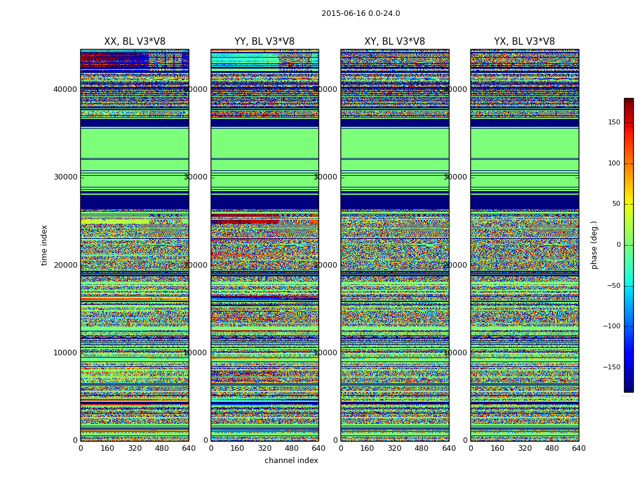The width and height of the screenshot is (643, 490).
Task: Select the 'XX, BL V3*V8' subplot title
Action: click(x=134, y=42)
